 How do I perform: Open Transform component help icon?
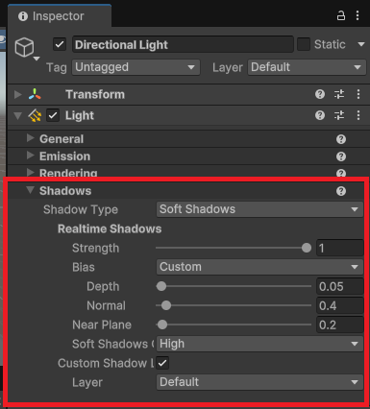(320, 94)
